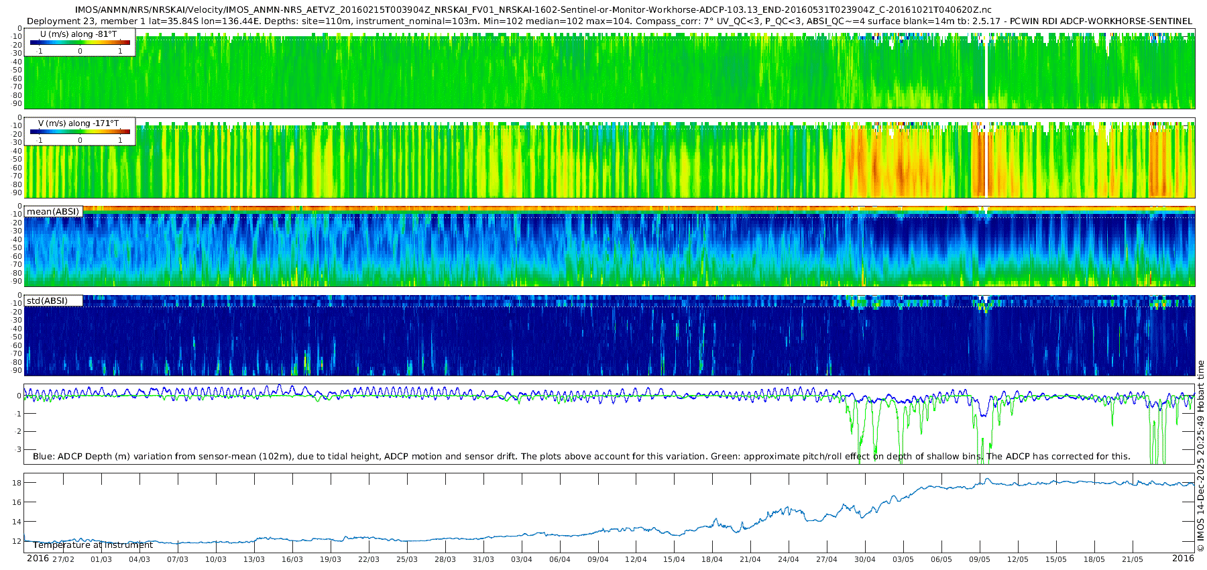The image size is (1207, 570).
Task: Click the NetCDF file path title line
Action: pos(533,10)
